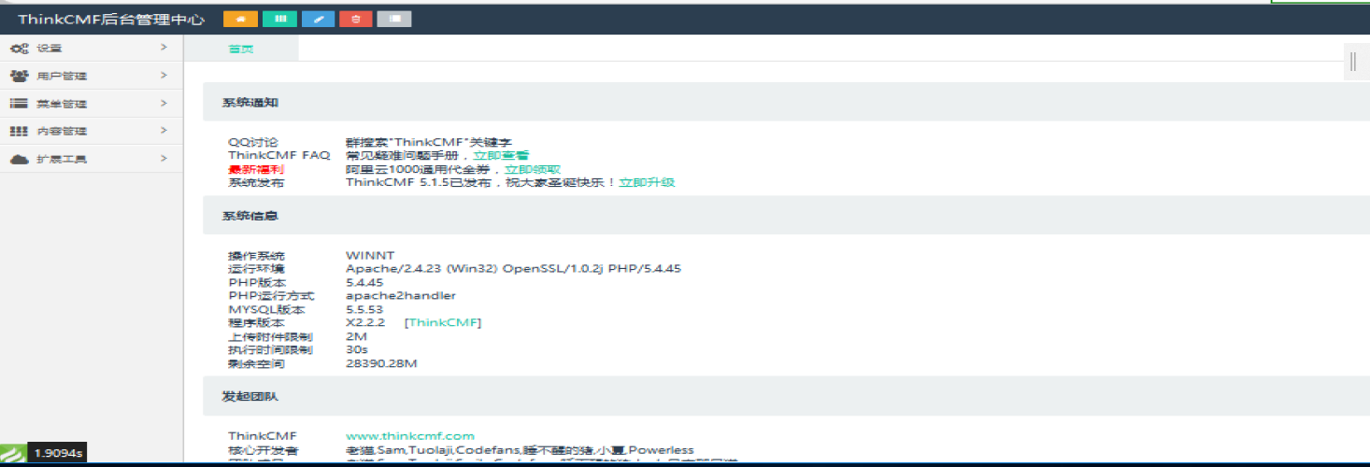Click the ThinkCMF后台管理中心 title

(111, 19)
